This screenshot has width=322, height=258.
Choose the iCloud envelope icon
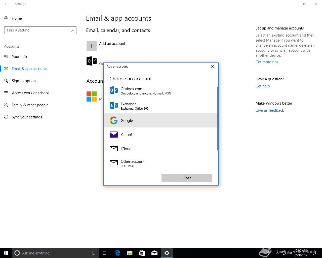[x=114, y=149]
